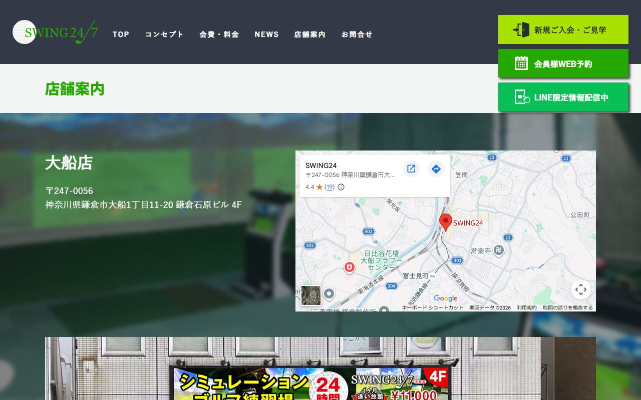Screen dimensions: 641x400
Task: Click 日比谷花壇 大船フラワーセンター map label
Action: 382,260
